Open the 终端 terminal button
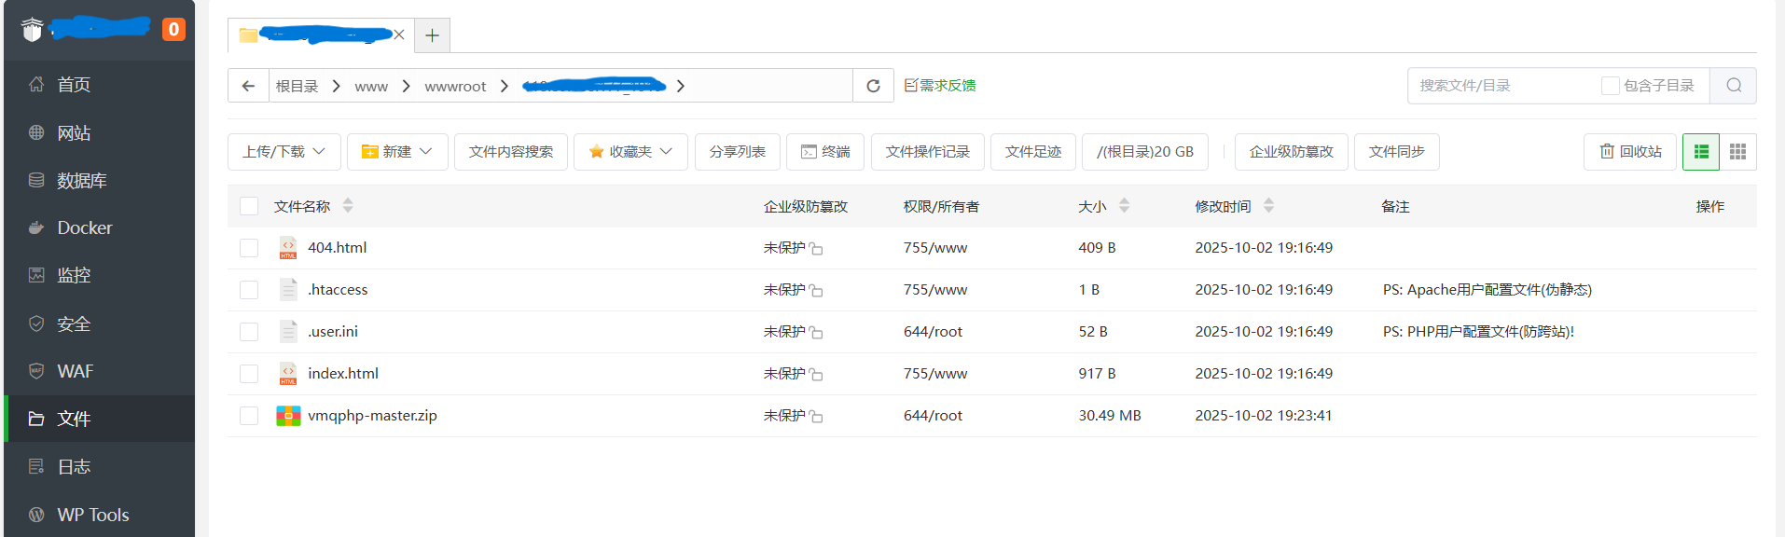 tap(825, 152)
